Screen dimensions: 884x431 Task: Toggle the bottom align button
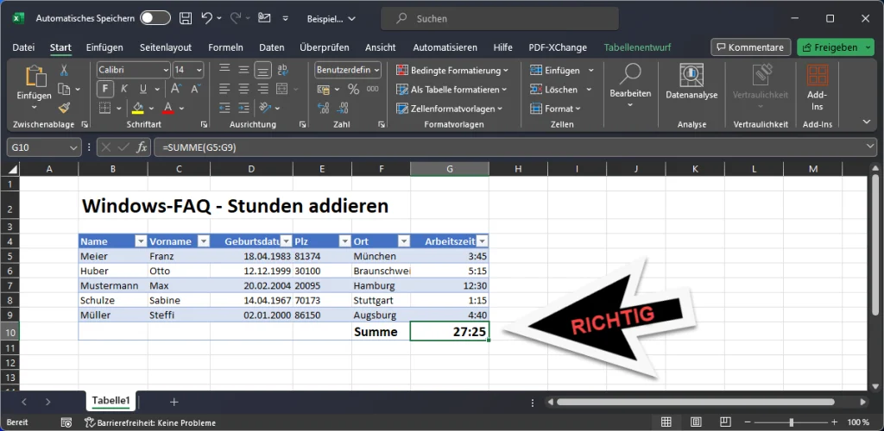(262, 70)
